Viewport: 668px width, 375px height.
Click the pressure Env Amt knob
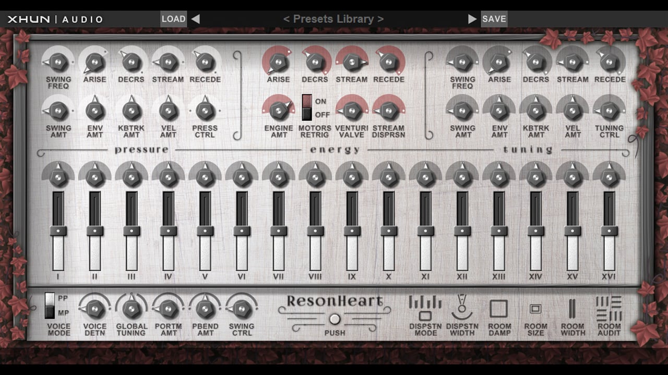coord(95,111)
